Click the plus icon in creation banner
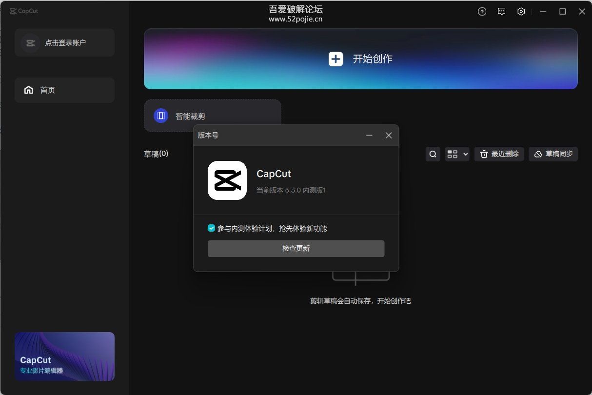Screen dimensions: 592x395 [336, 59]
